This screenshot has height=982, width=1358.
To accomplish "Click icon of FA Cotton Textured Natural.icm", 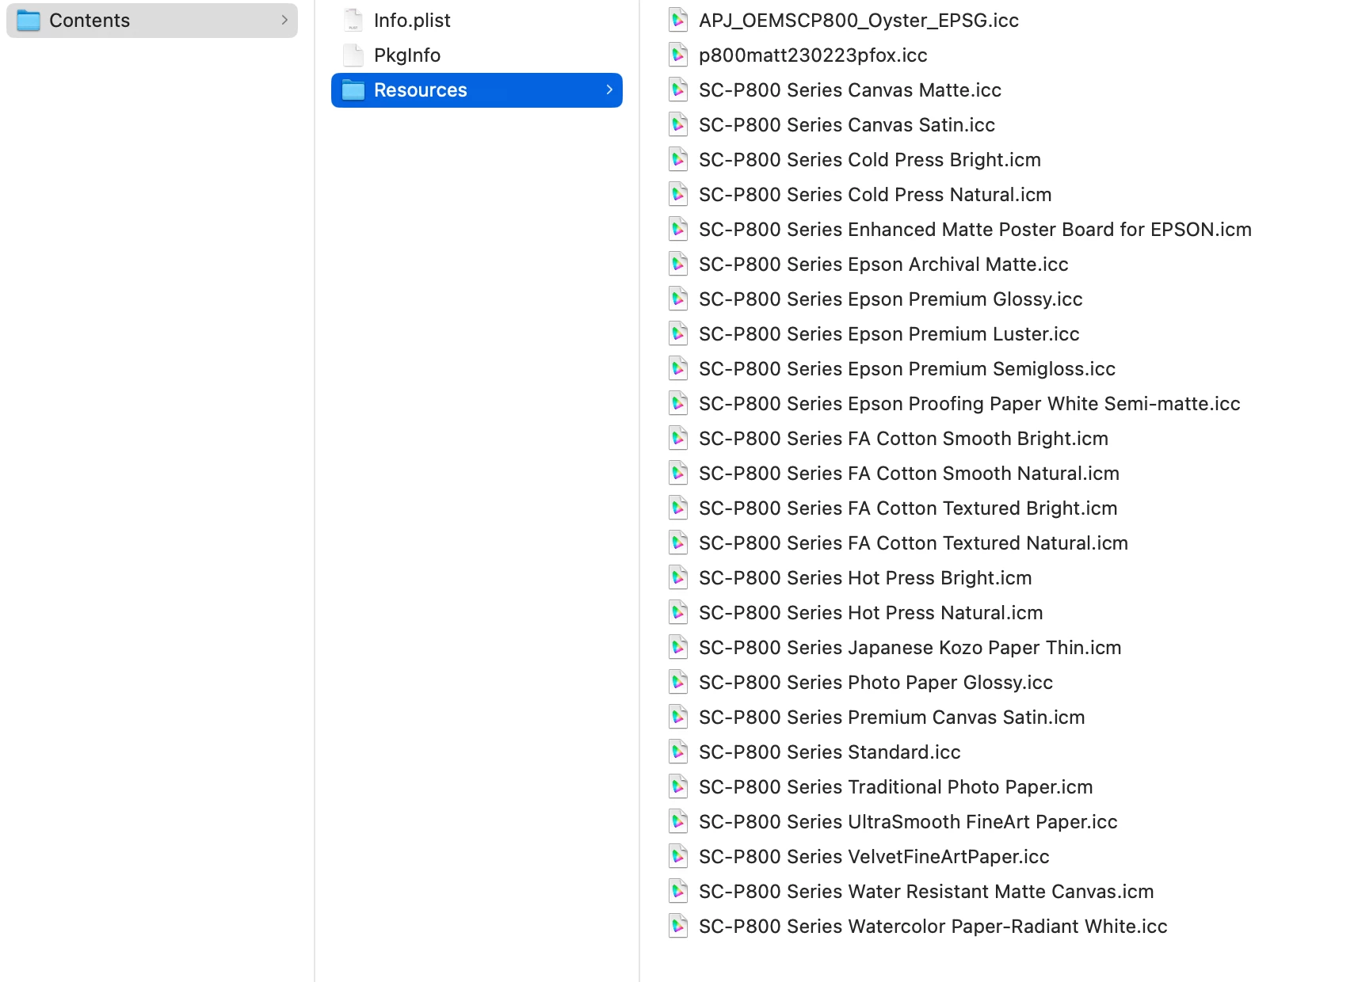I will (678, 543).
